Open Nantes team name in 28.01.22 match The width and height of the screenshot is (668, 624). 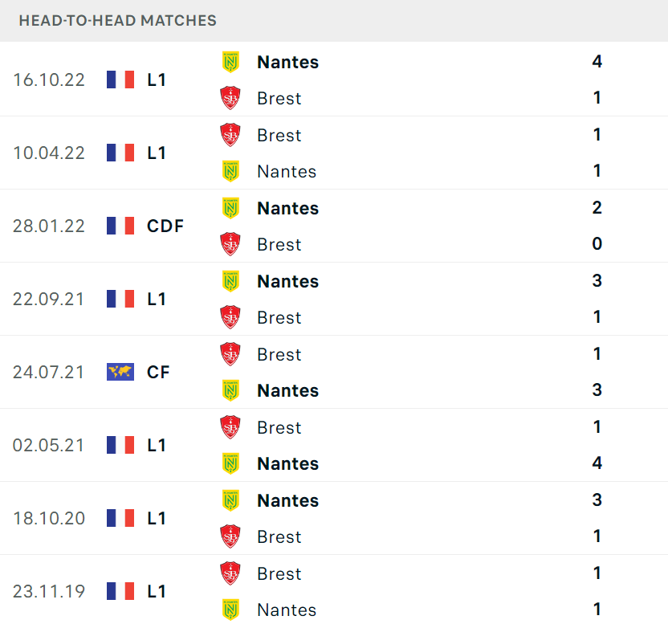point(288,209)
